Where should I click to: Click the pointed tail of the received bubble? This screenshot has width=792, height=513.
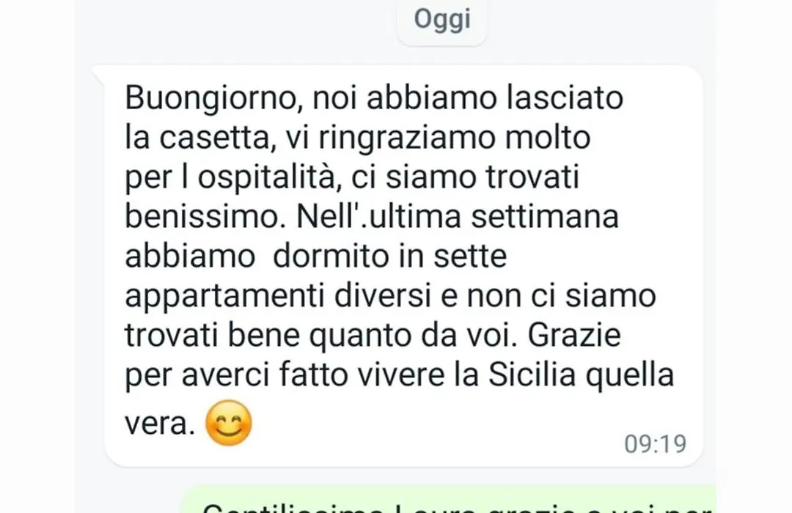pyautogui.click(x=98, y=71)
